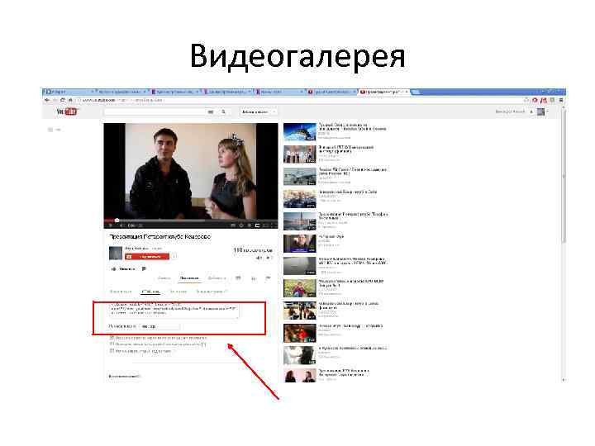Open the video size dropdown 560 × 315

[159, 326]
